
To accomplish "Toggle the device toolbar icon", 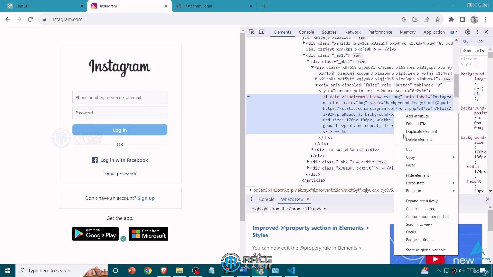I will 261,32.
